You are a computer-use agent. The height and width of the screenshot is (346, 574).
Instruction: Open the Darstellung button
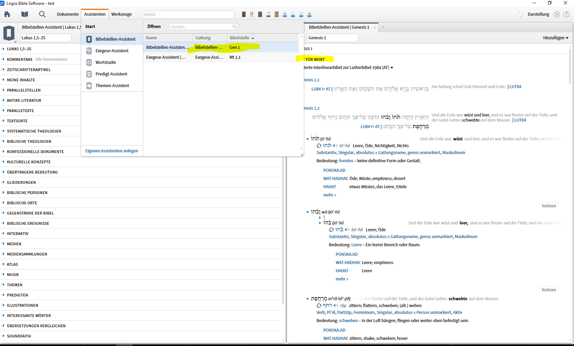click(x=538, y=14)
